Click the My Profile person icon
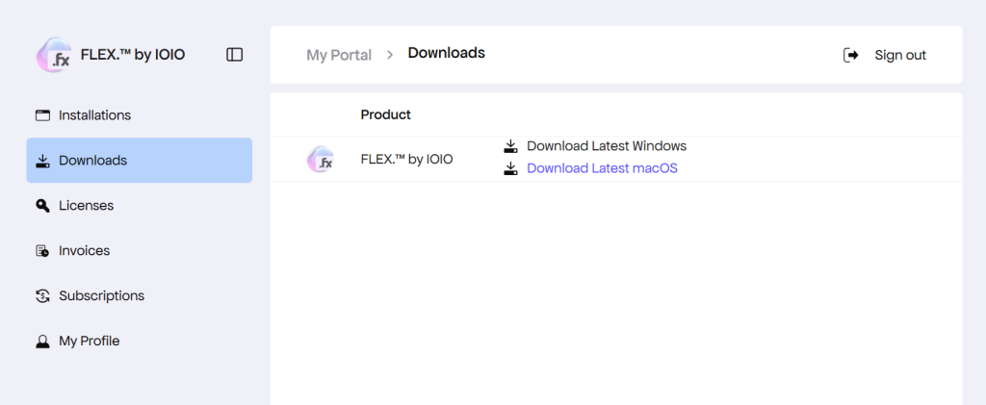This screenshot has height=405, width=986. 42,342
